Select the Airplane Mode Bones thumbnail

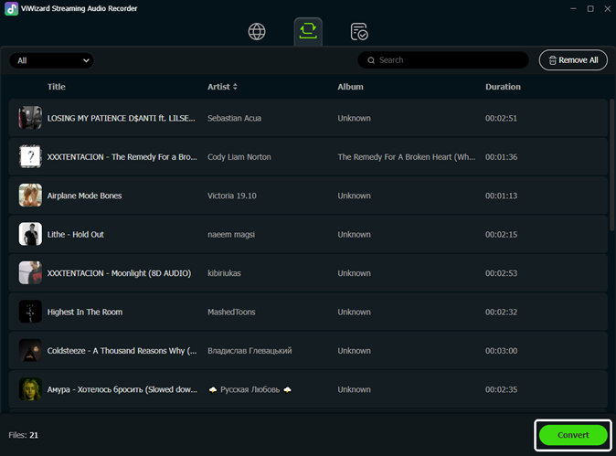30,196
